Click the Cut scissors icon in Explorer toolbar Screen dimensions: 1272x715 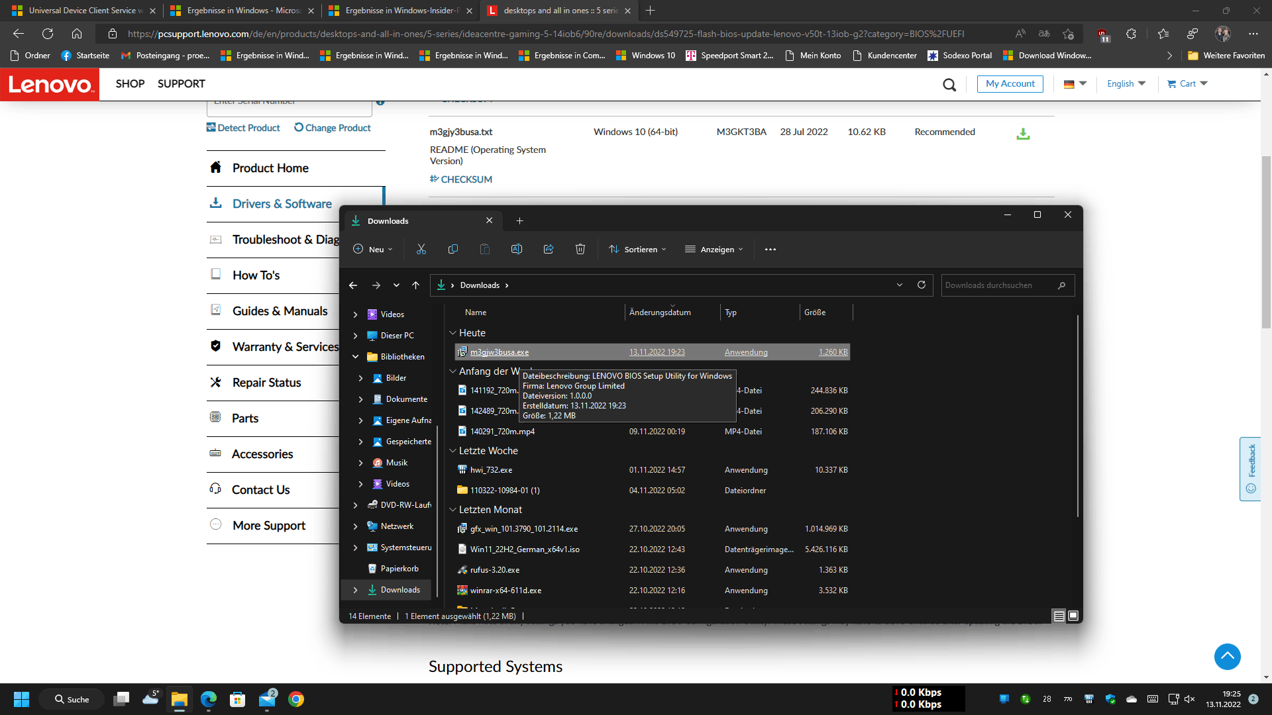pos(421,249)
